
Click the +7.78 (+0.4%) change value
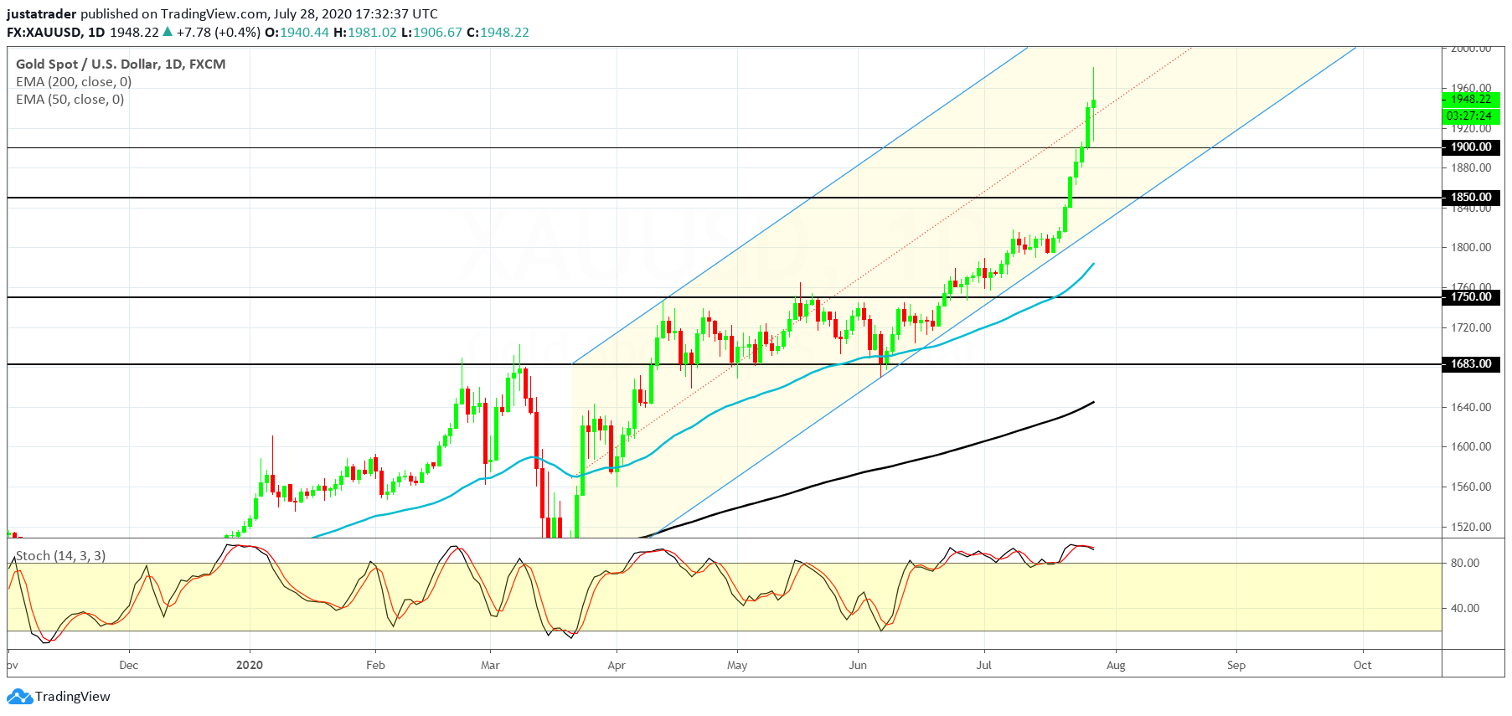click(218, 33)
